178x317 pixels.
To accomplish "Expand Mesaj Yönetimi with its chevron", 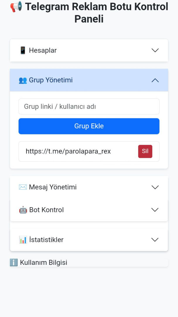I will click(x=155, y=187).
